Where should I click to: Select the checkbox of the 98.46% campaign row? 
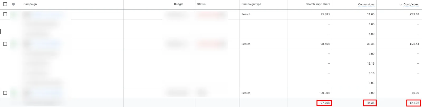coord(5,44)
